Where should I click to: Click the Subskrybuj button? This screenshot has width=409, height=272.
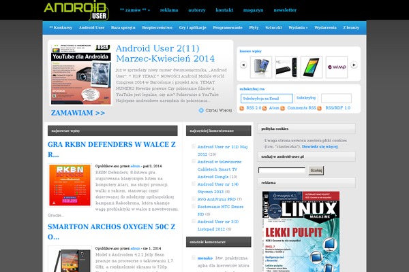[306, 98]
